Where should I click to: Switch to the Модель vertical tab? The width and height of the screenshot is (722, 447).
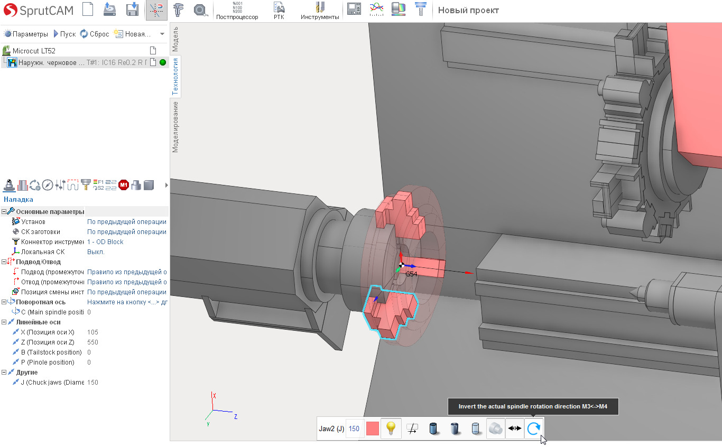click(175, 38)
